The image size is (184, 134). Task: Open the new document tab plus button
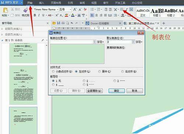[x=164, y=23]
